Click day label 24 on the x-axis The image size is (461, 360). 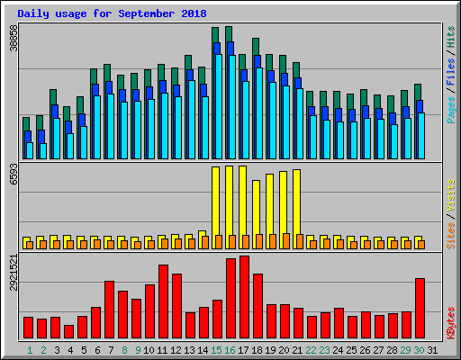click(x=338, y=350)
